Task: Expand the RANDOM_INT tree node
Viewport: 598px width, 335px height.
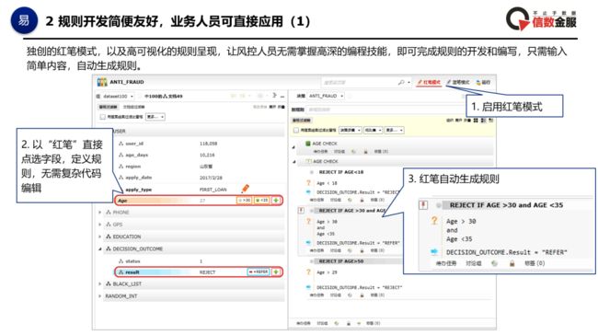Action: 100,296
